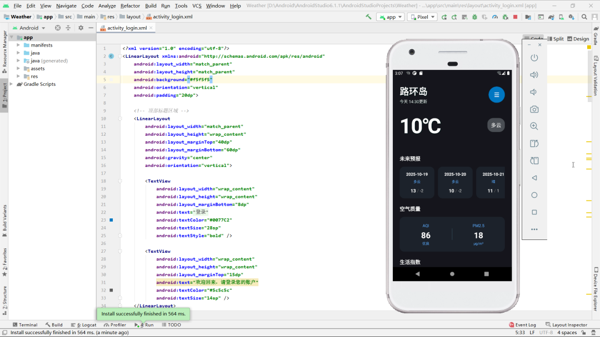
Task: Click the red Stop button
Action: (516, 17)
